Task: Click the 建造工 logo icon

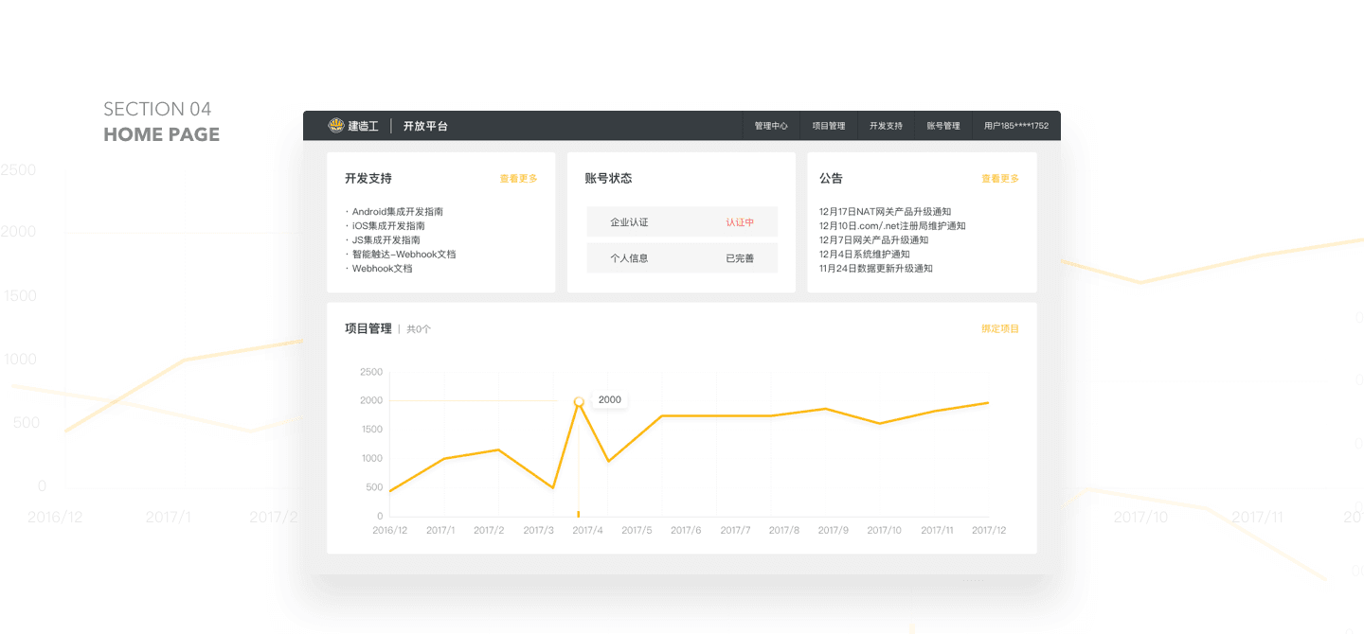Action: (335, 126)
